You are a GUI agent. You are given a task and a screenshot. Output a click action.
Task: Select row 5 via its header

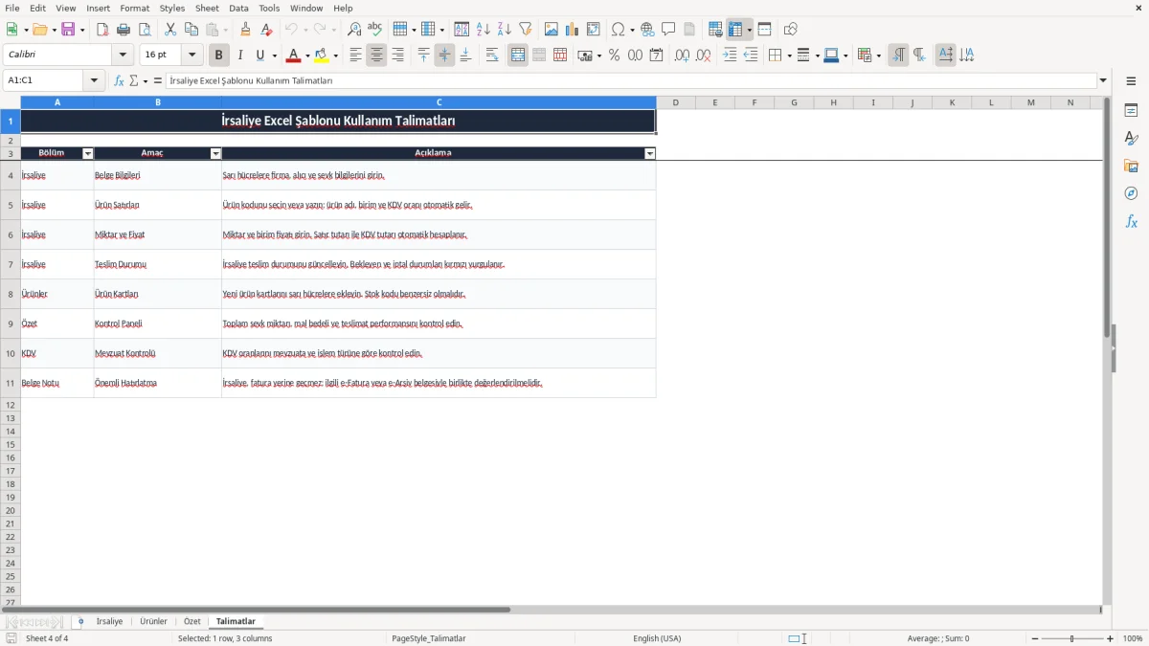pos(10,205)
